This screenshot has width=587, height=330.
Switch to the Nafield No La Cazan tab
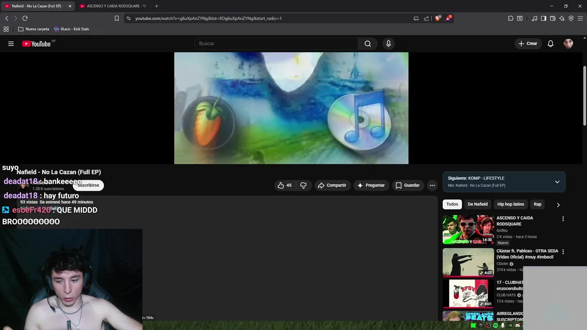click(37, 6)
